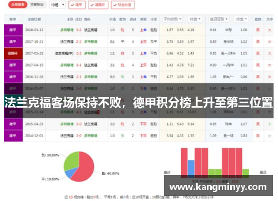Click the date 2014-12-01
Screen dimensions: 278x201
[x=34, y=136]
